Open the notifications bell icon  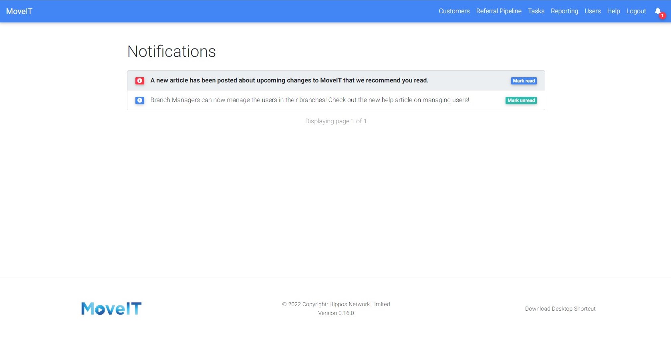coord(658,11)
